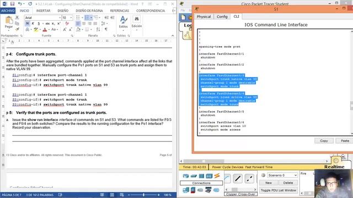
Task: Click the Paste button under the CLI
Action: [x=345, y=141]
